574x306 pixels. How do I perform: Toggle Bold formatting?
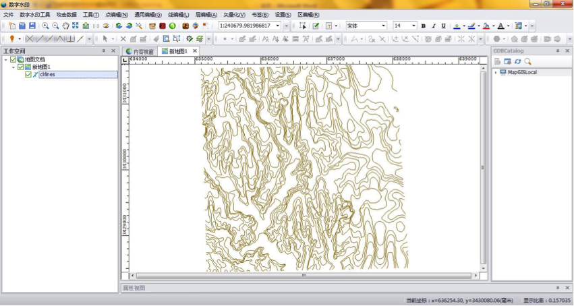(424, 26)
